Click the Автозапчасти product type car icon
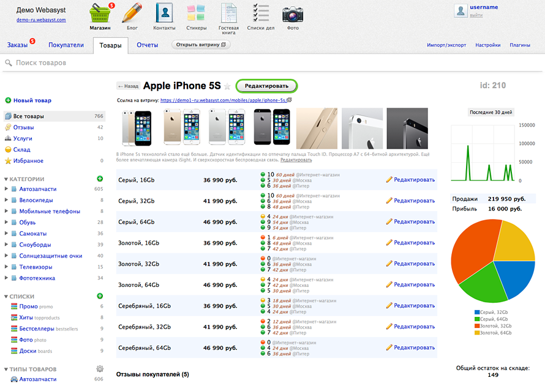 point(14,379)
